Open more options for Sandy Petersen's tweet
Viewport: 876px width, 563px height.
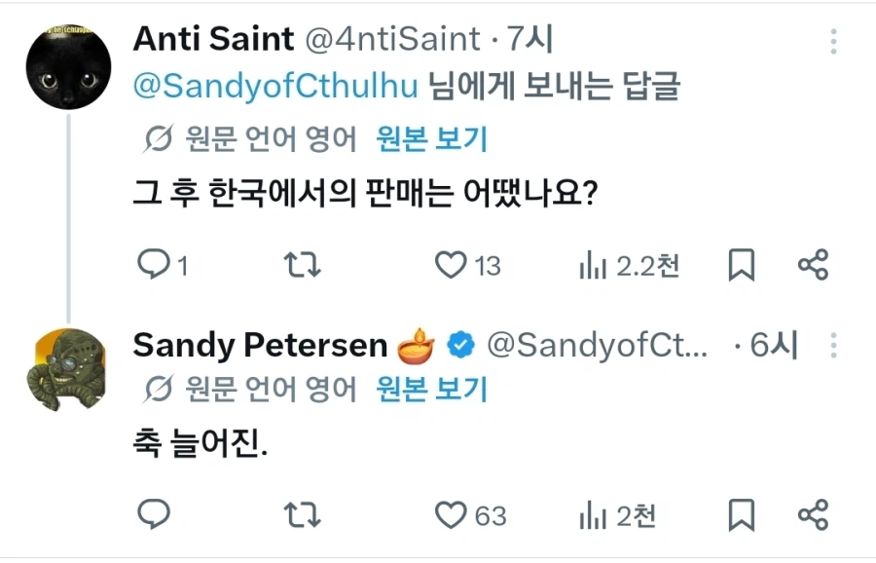[834, 345]
